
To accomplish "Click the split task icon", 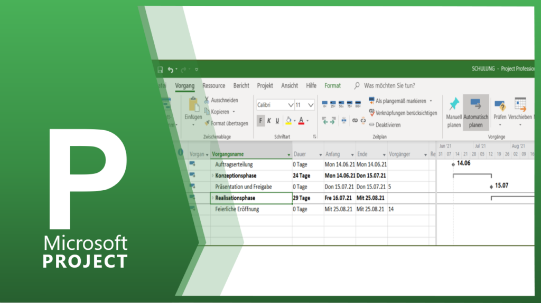I will (344, 121).
